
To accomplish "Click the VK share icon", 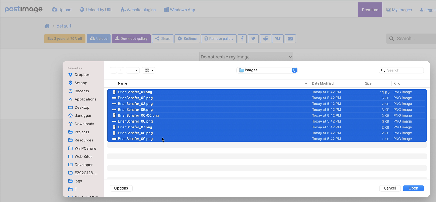I will tap(278, 39).
